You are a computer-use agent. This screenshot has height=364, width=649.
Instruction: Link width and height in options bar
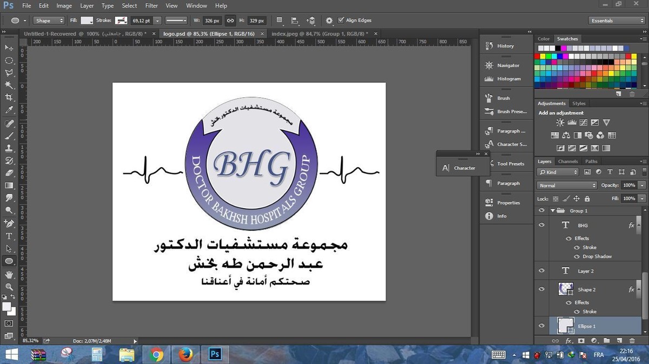(230, 21)
